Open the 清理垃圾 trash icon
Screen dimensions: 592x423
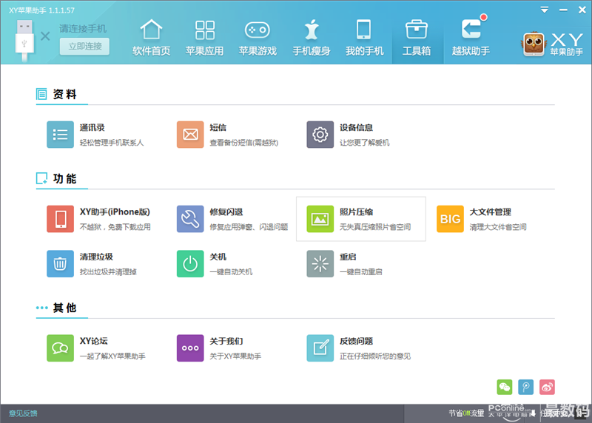pyautogui.click(x=60, y=264)
